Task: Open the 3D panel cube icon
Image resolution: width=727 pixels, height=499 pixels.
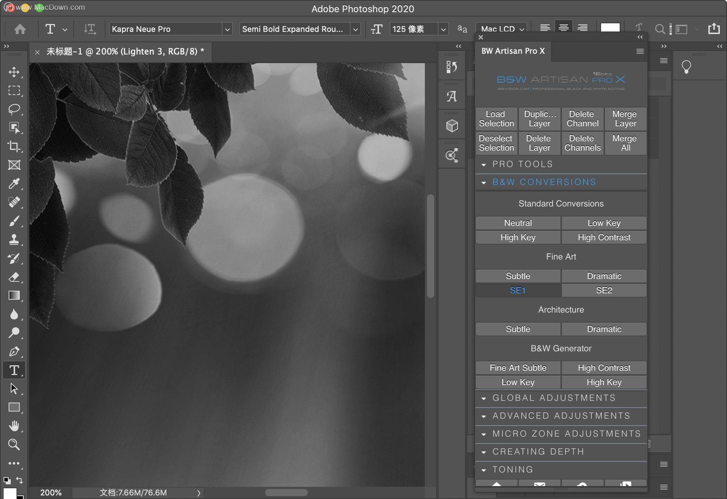Action: (x=452, y=126)
